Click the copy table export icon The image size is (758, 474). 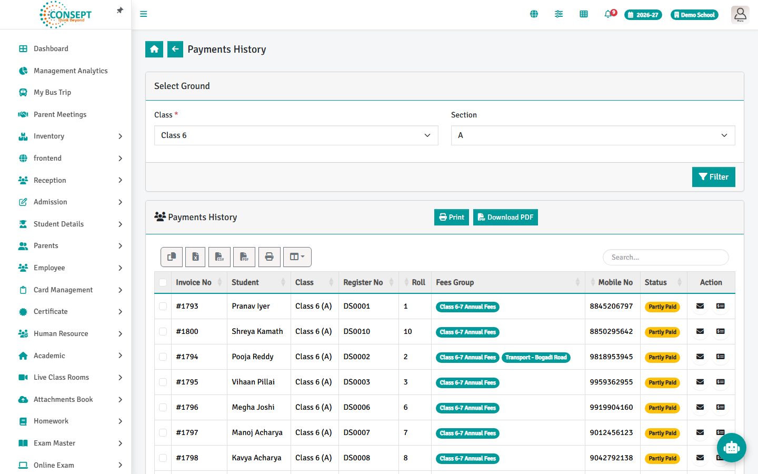172,257
